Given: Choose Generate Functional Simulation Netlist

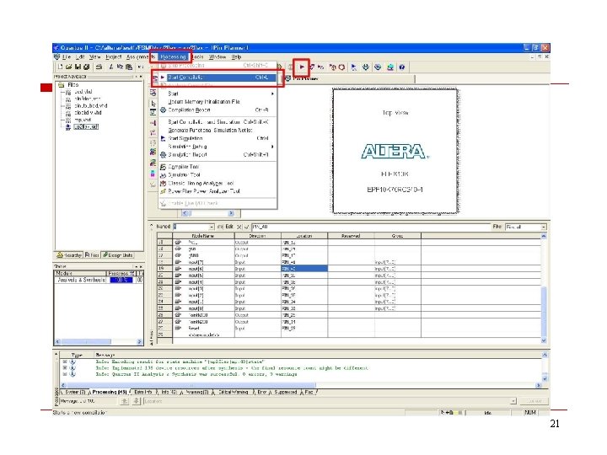Looking at the screenshot, I should (x=218, y=130).
